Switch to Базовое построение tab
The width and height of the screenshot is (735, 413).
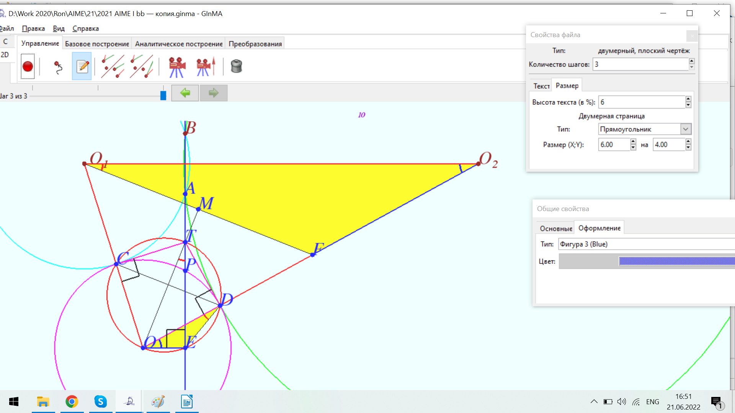(x=97, y=44)
